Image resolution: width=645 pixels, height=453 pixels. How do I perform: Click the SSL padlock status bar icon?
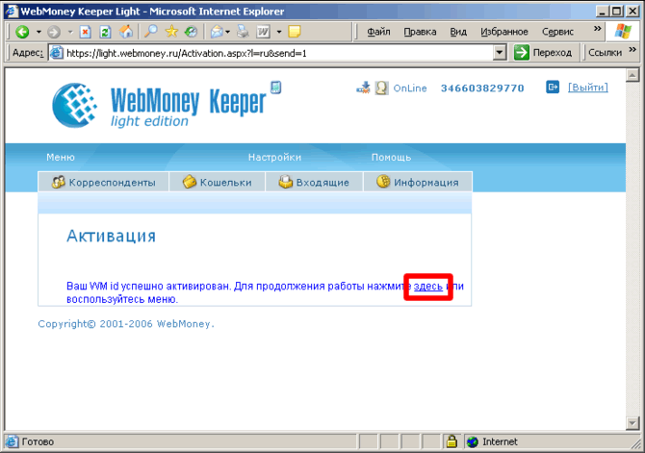click(x=451, y=441)
